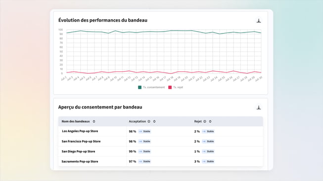Open the Acceptation info tooltip icon

coord(149,121)
